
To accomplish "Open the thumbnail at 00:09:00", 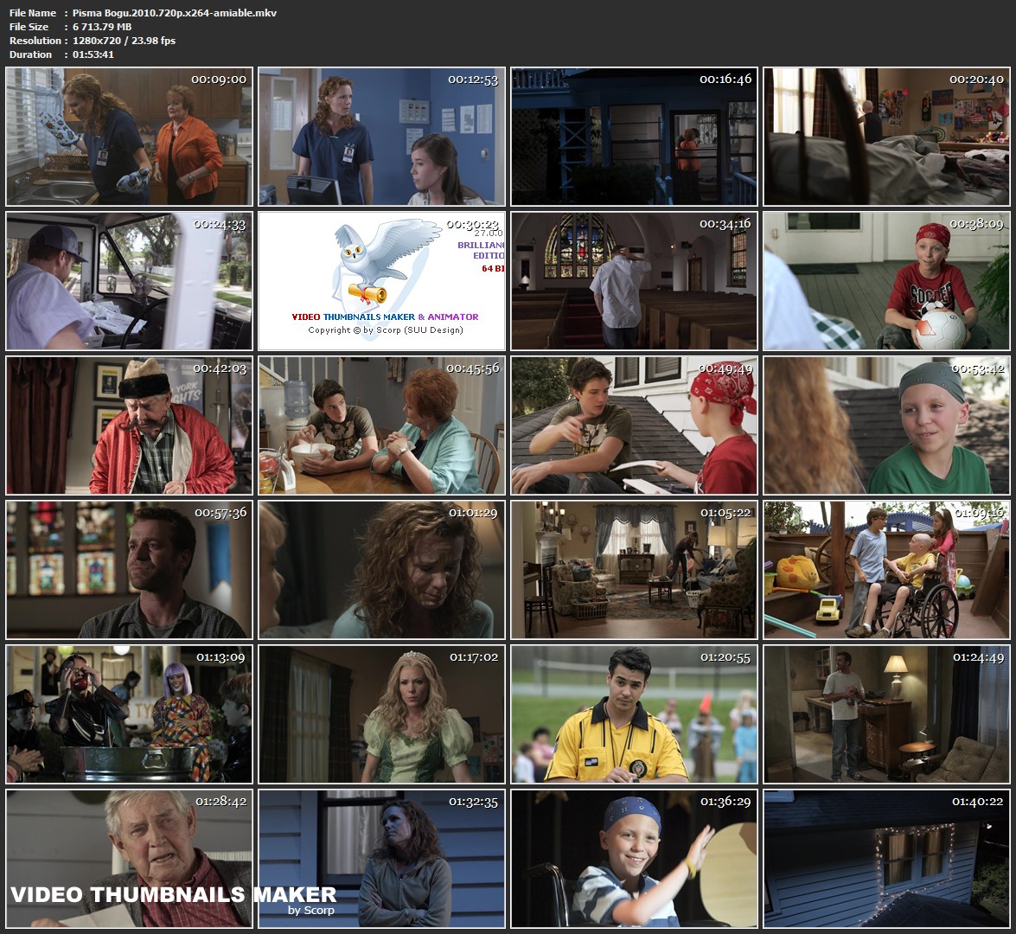I will coord(129,137).
